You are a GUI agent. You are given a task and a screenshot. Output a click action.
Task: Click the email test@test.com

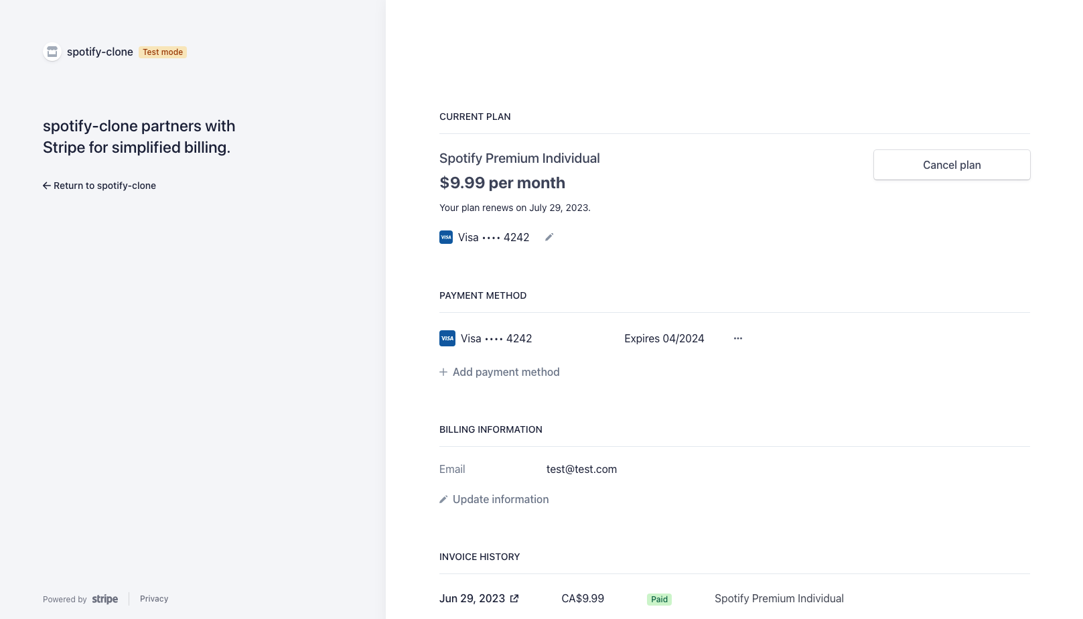581,469
